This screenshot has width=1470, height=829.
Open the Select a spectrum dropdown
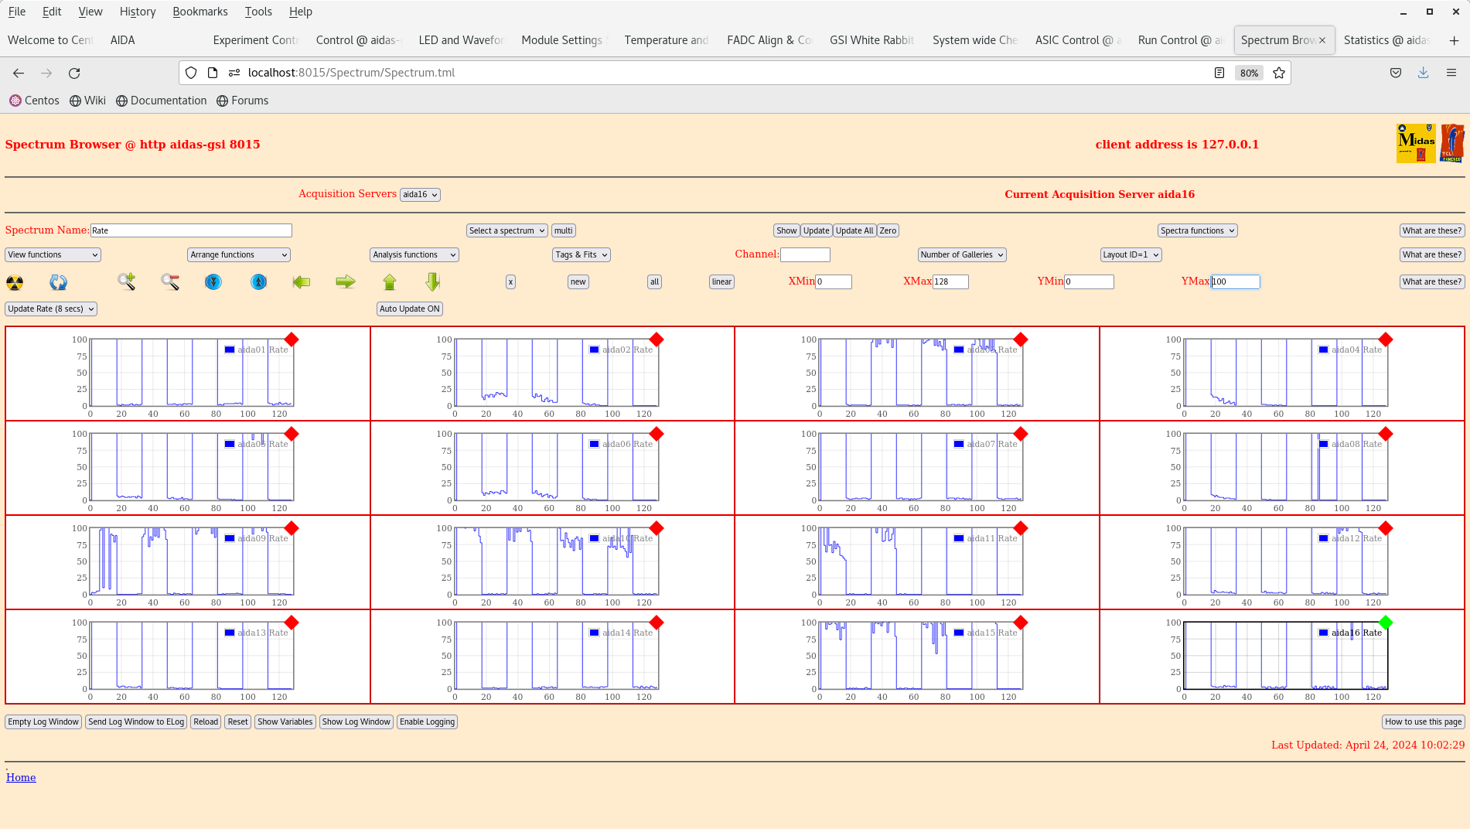506,230
